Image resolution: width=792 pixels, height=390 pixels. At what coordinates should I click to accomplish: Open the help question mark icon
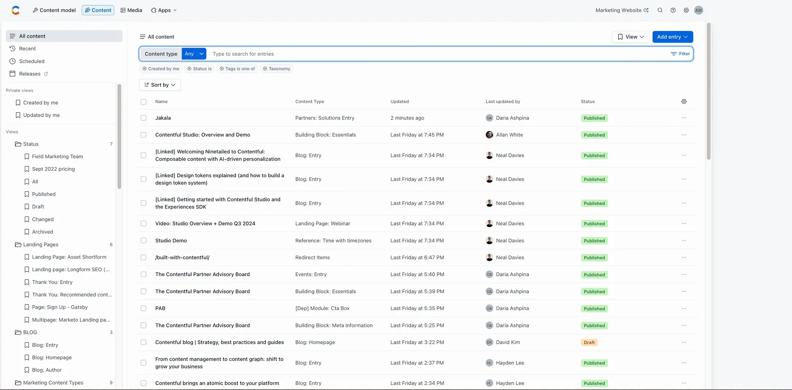(673, 10)
